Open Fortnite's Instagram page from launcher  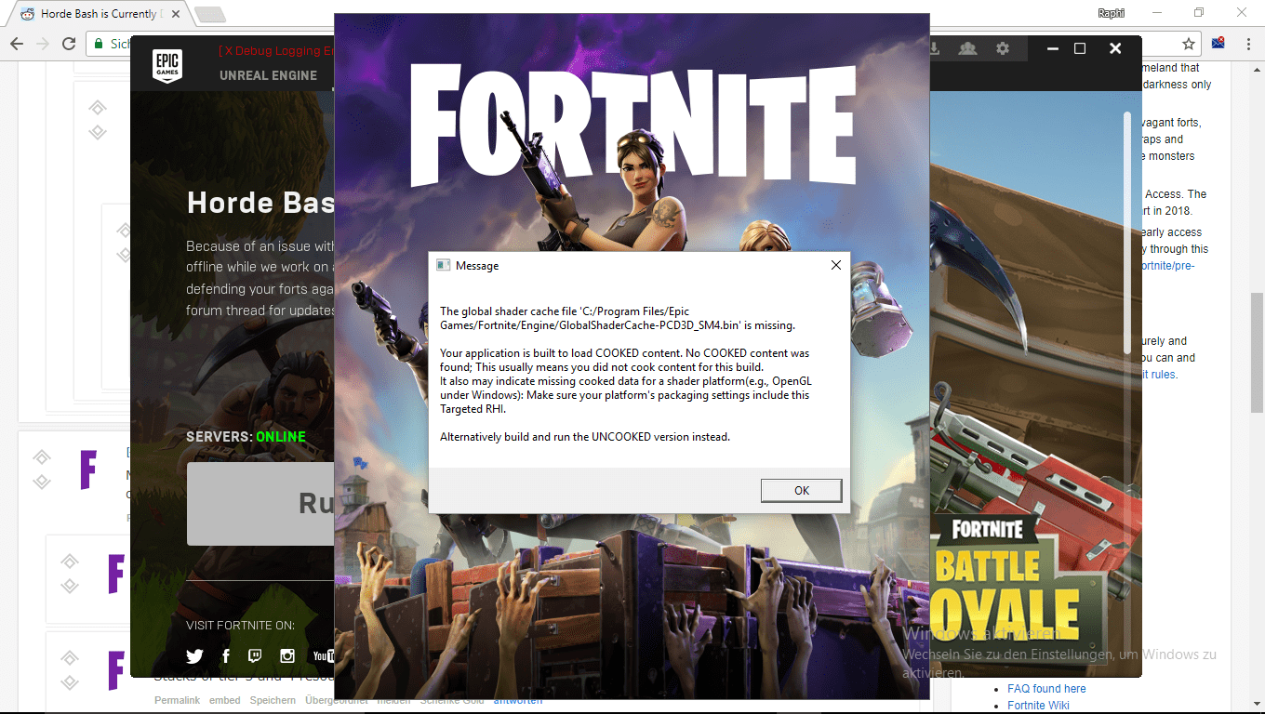[x=287, y=656]
